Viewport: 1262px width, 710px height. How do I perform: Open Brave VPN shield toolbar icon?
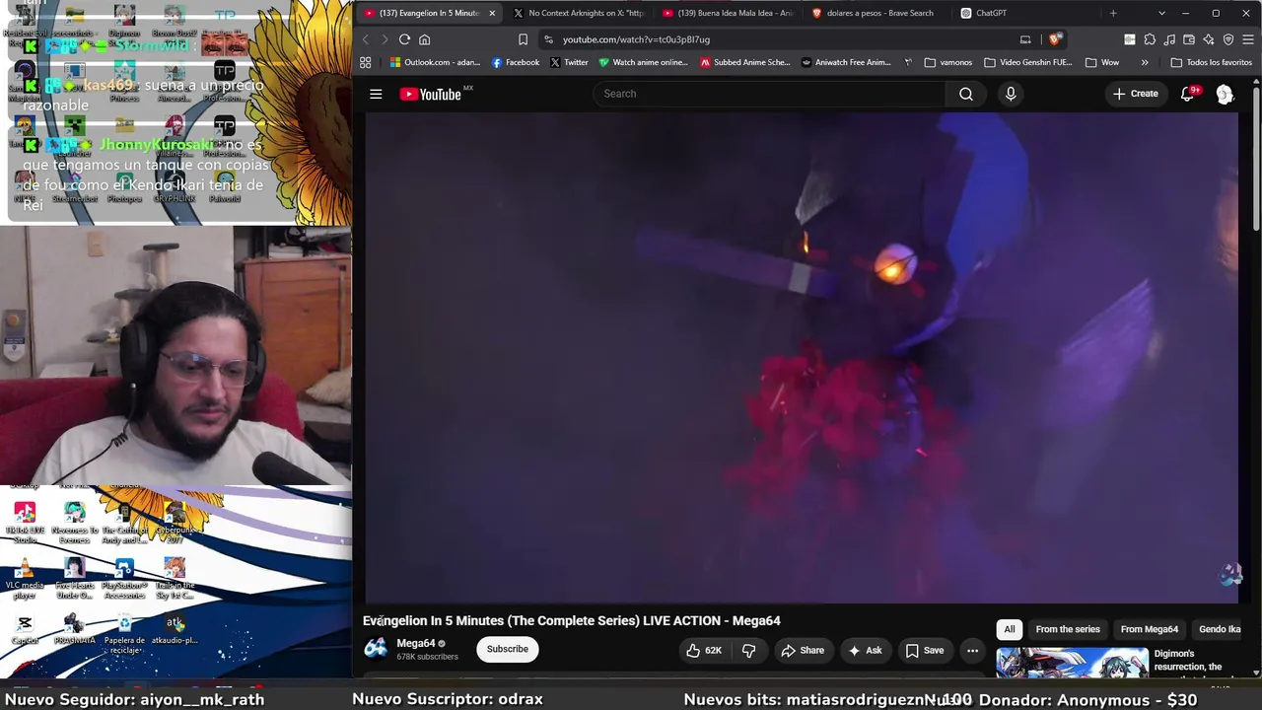pyautogui.click(x=1228, y=39)
